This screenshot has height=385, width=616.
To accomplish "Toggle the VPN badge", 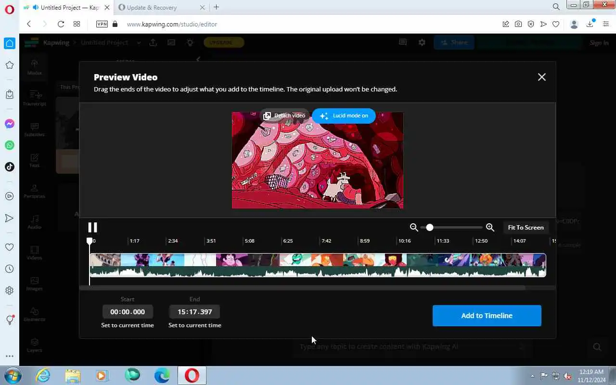I will [102, 24].
